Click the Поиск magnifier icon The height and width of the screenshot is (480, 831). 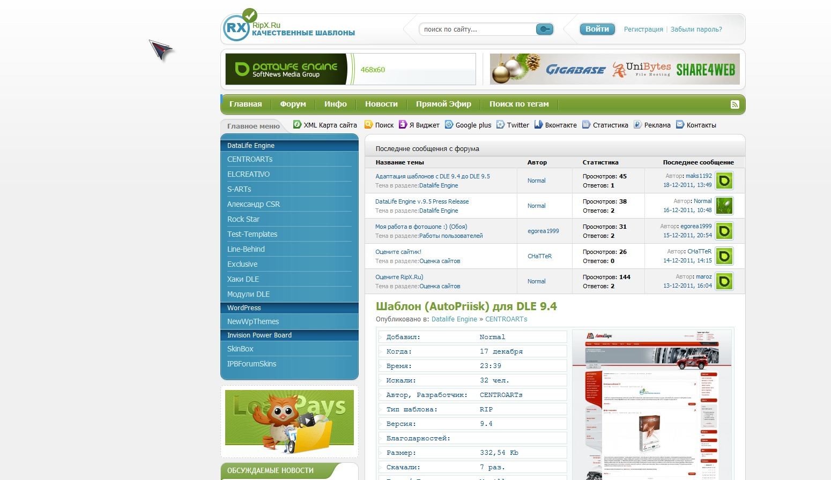(368, 124)
